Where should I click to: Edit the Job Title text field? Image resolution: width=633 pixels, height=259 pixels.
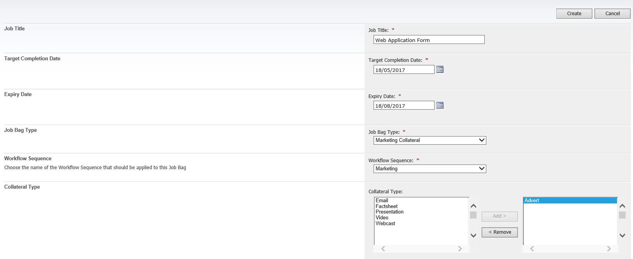[x=429, y=40]
